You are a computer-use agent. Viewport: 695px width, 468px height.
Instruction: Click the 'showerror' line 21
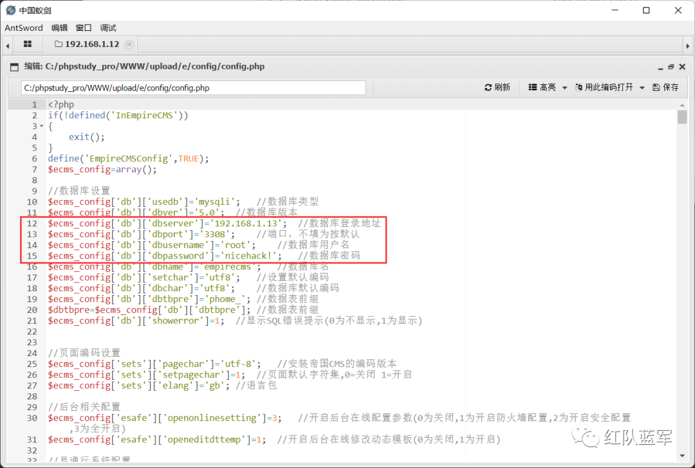tap(236, 321)
